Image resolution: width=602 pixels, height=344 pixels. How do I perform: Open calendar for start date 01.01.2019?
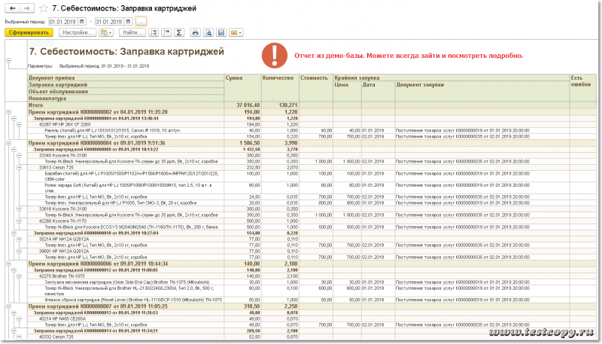click(82, 22)
